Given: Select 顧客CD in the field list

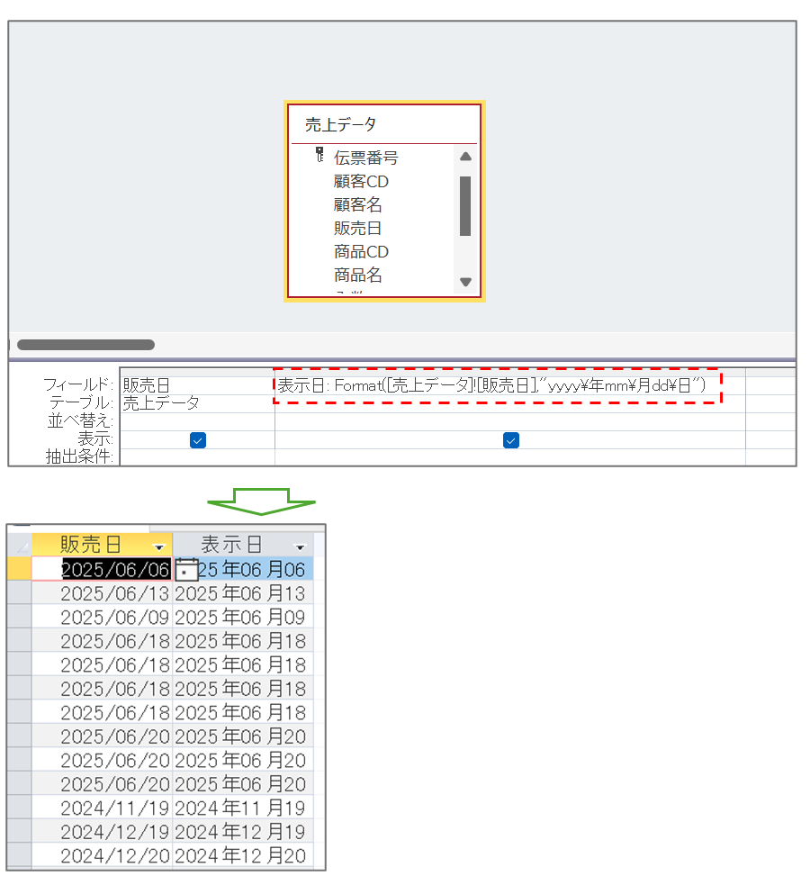Looking at the screenshot, I should tap(361, 181).
